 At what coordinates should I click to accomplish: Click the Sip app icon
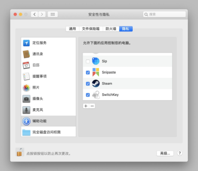(x=96, y=61)
